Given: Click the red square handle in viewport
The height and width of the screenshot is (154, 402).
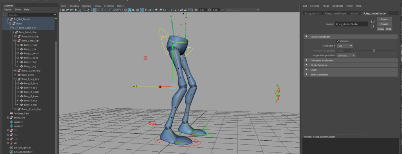Looking at the screenshot, I should point(145,58).
